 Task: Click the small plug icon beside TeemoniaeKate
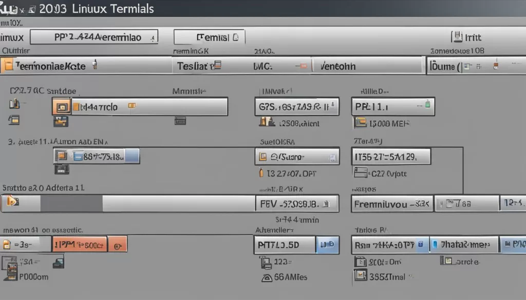(95, 65)
